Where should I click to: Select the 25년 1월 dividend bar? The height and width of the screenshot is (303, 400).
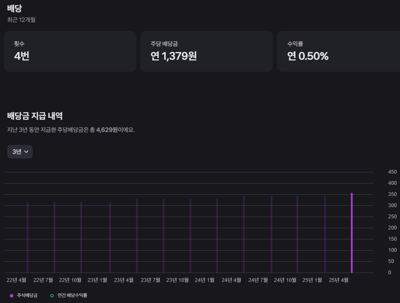coord(325,234)
